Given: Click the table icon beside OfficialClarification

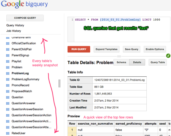Looking at the screenshot, I should (x=8, y=43).
